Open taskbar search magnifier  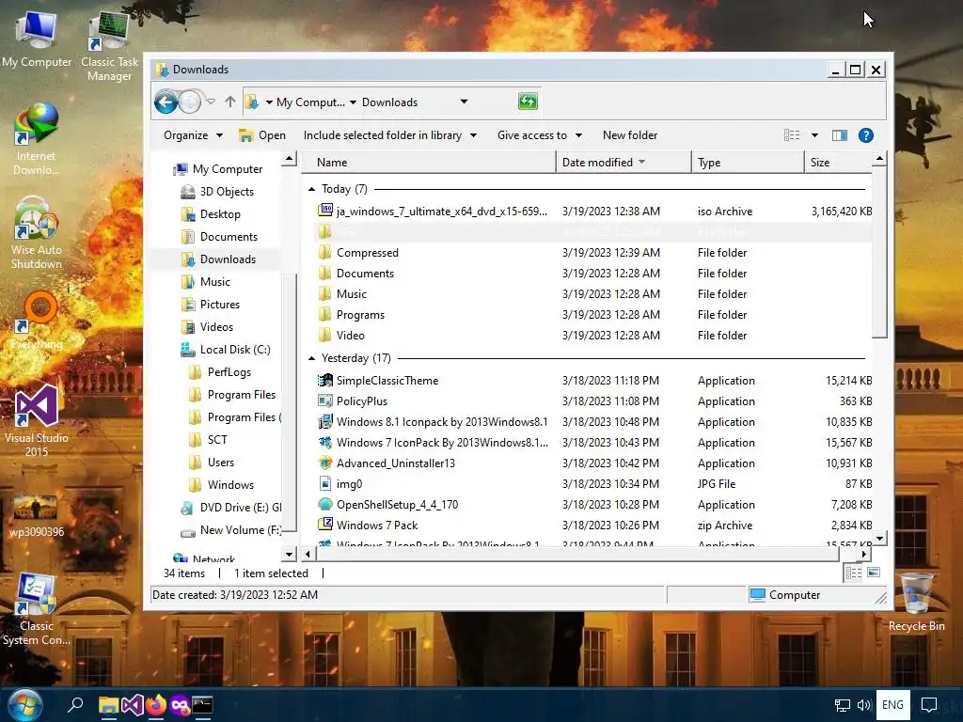click(x=75, y=705)
